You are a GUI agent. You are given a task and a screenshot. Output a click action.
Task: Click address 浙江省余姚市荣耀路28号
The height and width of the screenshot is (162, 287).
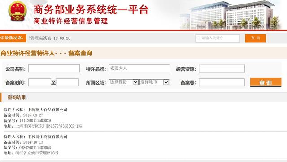pos(37,153)
